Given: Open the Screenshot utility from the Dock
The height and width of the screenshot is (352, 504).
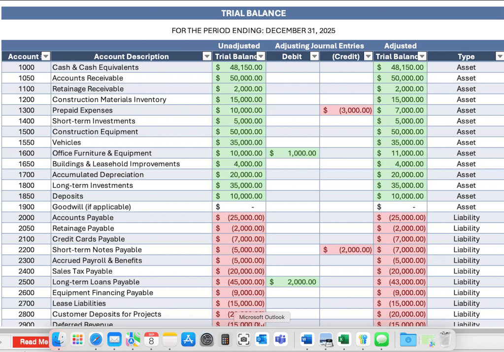Looking at the screenshot, I should [243, 339].
